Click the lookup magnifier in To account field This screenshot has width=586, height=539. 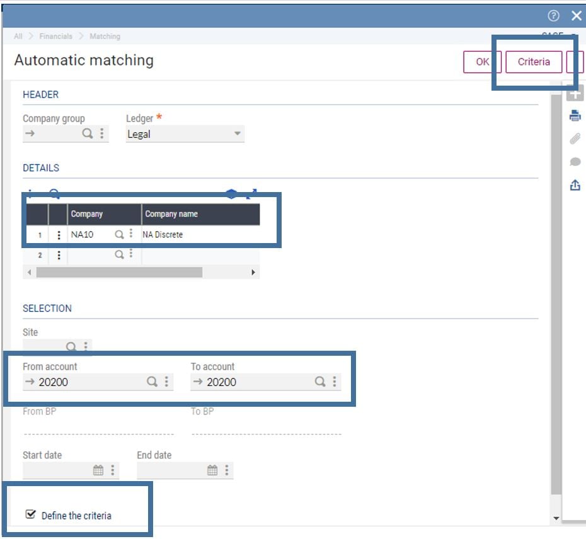(320, 382)
